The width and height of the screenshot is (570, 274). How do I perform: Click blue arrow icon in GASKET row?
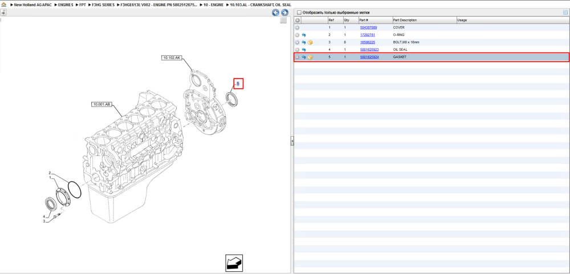[x=304, y=58]
